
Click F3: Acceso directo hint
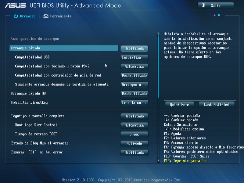[x=181, y=143]
